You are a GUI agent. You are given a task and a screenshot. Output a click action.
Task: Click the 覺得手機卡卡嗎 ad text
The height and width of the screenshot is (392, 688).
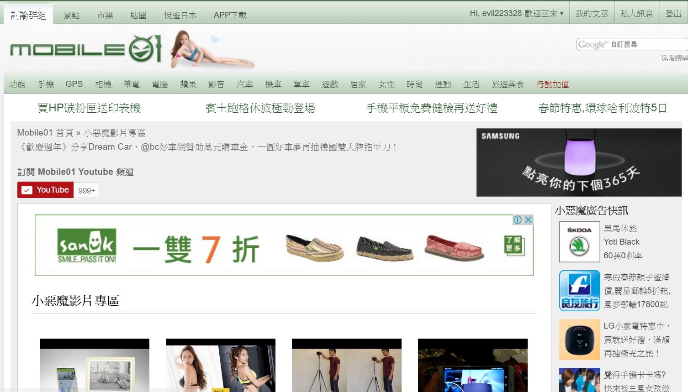pos(637,381)
